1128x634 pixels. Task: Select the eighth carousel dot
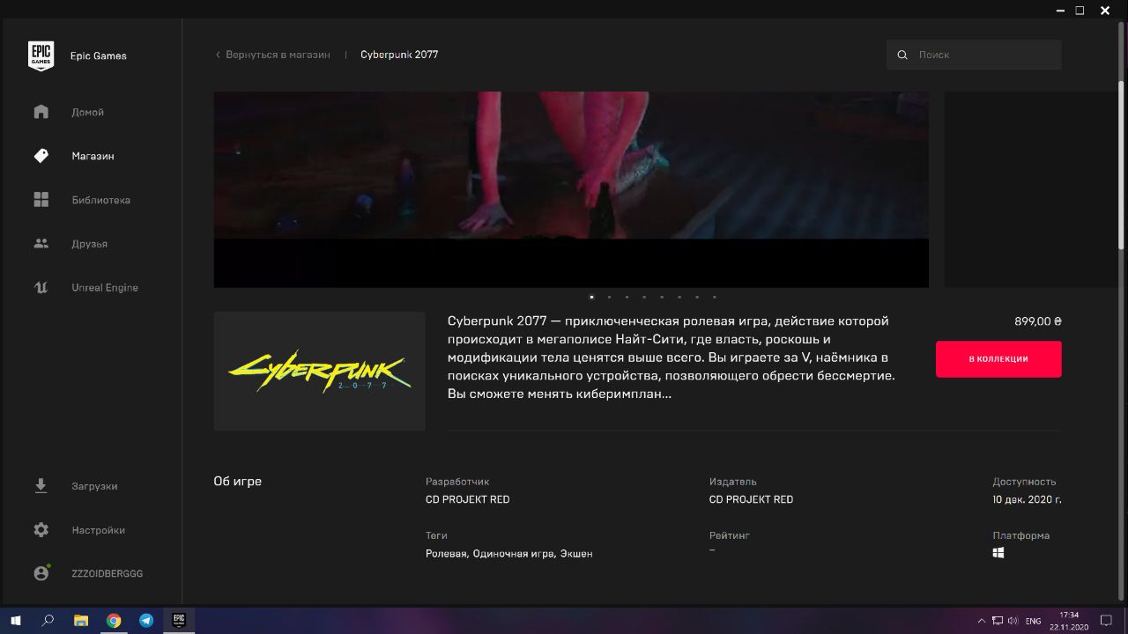(x=715, y=297)
